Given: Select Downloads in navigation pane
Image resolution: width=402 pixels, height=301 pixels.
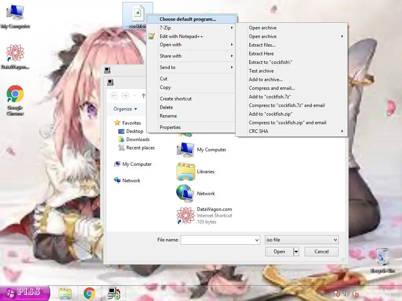Looking at the screenshot, I should pyautogui.click(x=134, y=139).
